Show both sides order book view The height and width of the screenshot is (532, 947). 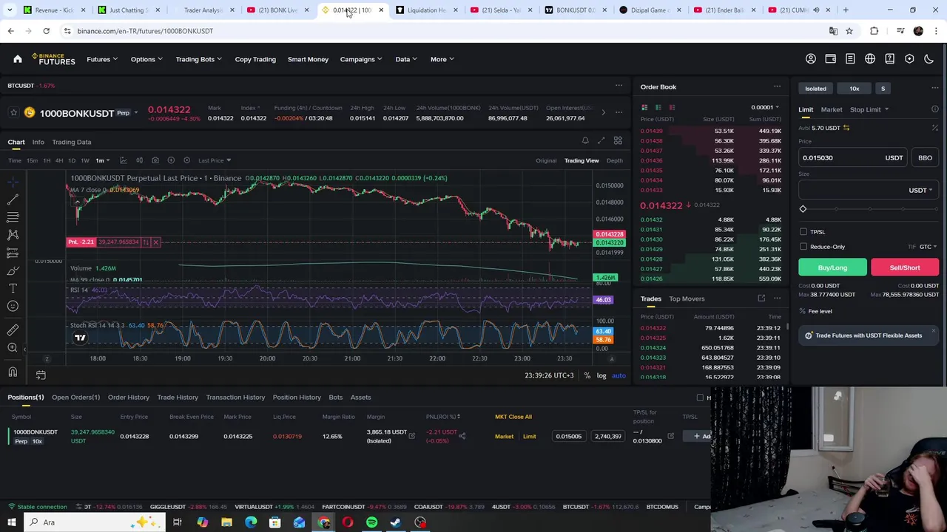(x=644, y=107)
